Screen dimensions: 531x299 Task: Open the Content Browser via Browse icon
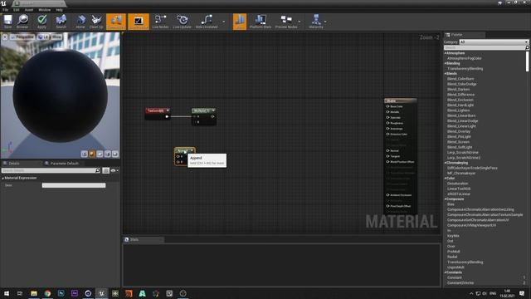22,22
